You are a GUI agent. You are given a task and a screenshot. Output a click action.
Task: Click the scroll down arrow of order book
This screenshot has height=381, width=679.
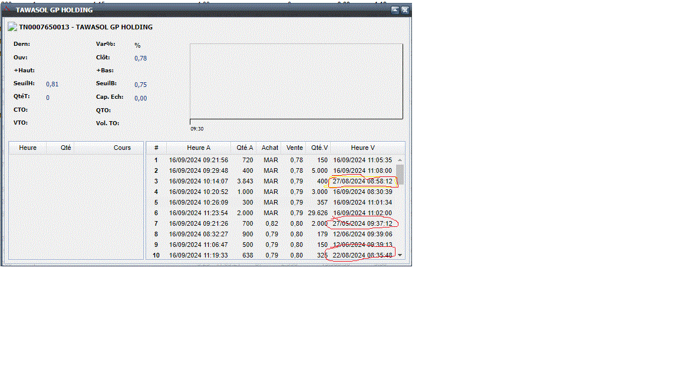point(400,255)
